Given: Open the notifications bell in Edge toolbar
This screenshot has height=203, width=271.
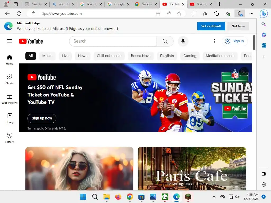Looking at the screenshot, I should tap(240, 13).
